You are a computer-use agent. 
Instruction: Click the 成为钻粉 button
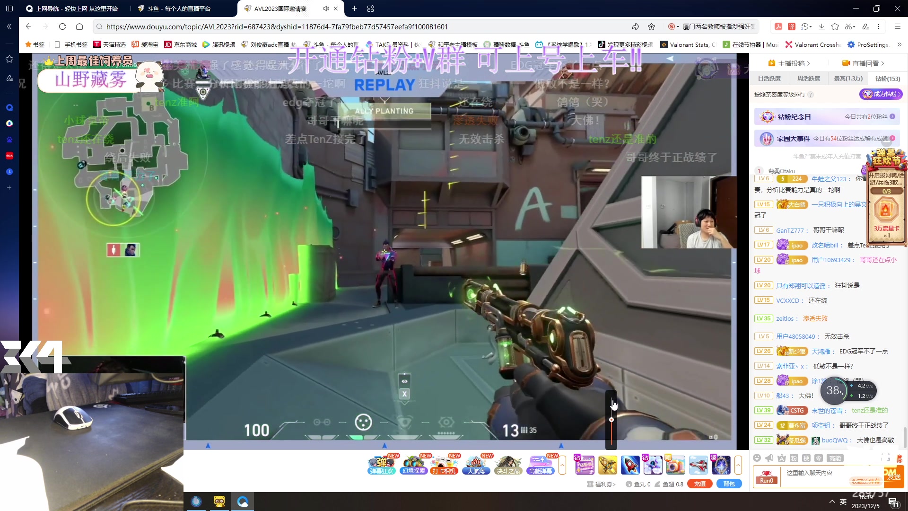click(881, 94)
